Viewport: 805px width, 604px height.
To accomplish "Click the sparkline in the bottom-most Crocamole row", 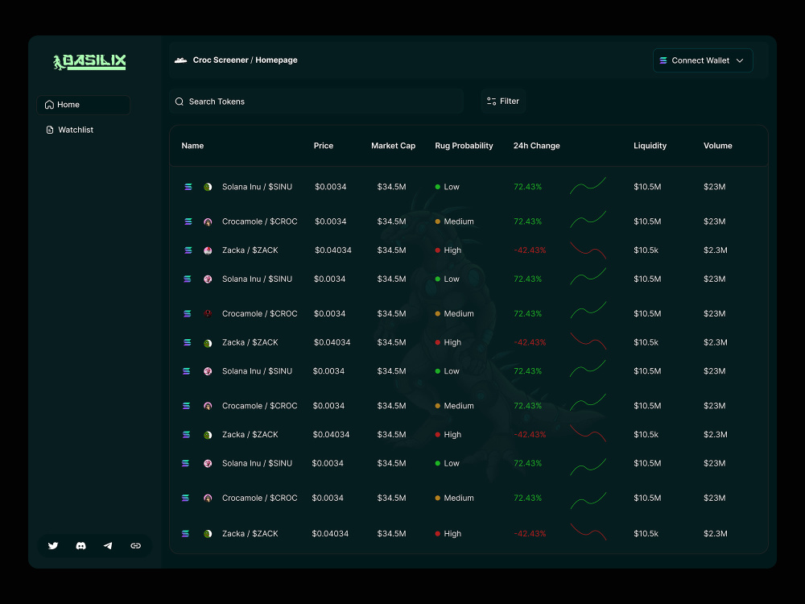I will [x=588, y=501].
